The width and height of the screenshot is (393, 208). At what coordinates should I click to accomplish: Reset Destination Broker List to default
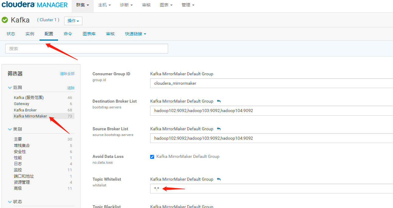click(219, 101)
